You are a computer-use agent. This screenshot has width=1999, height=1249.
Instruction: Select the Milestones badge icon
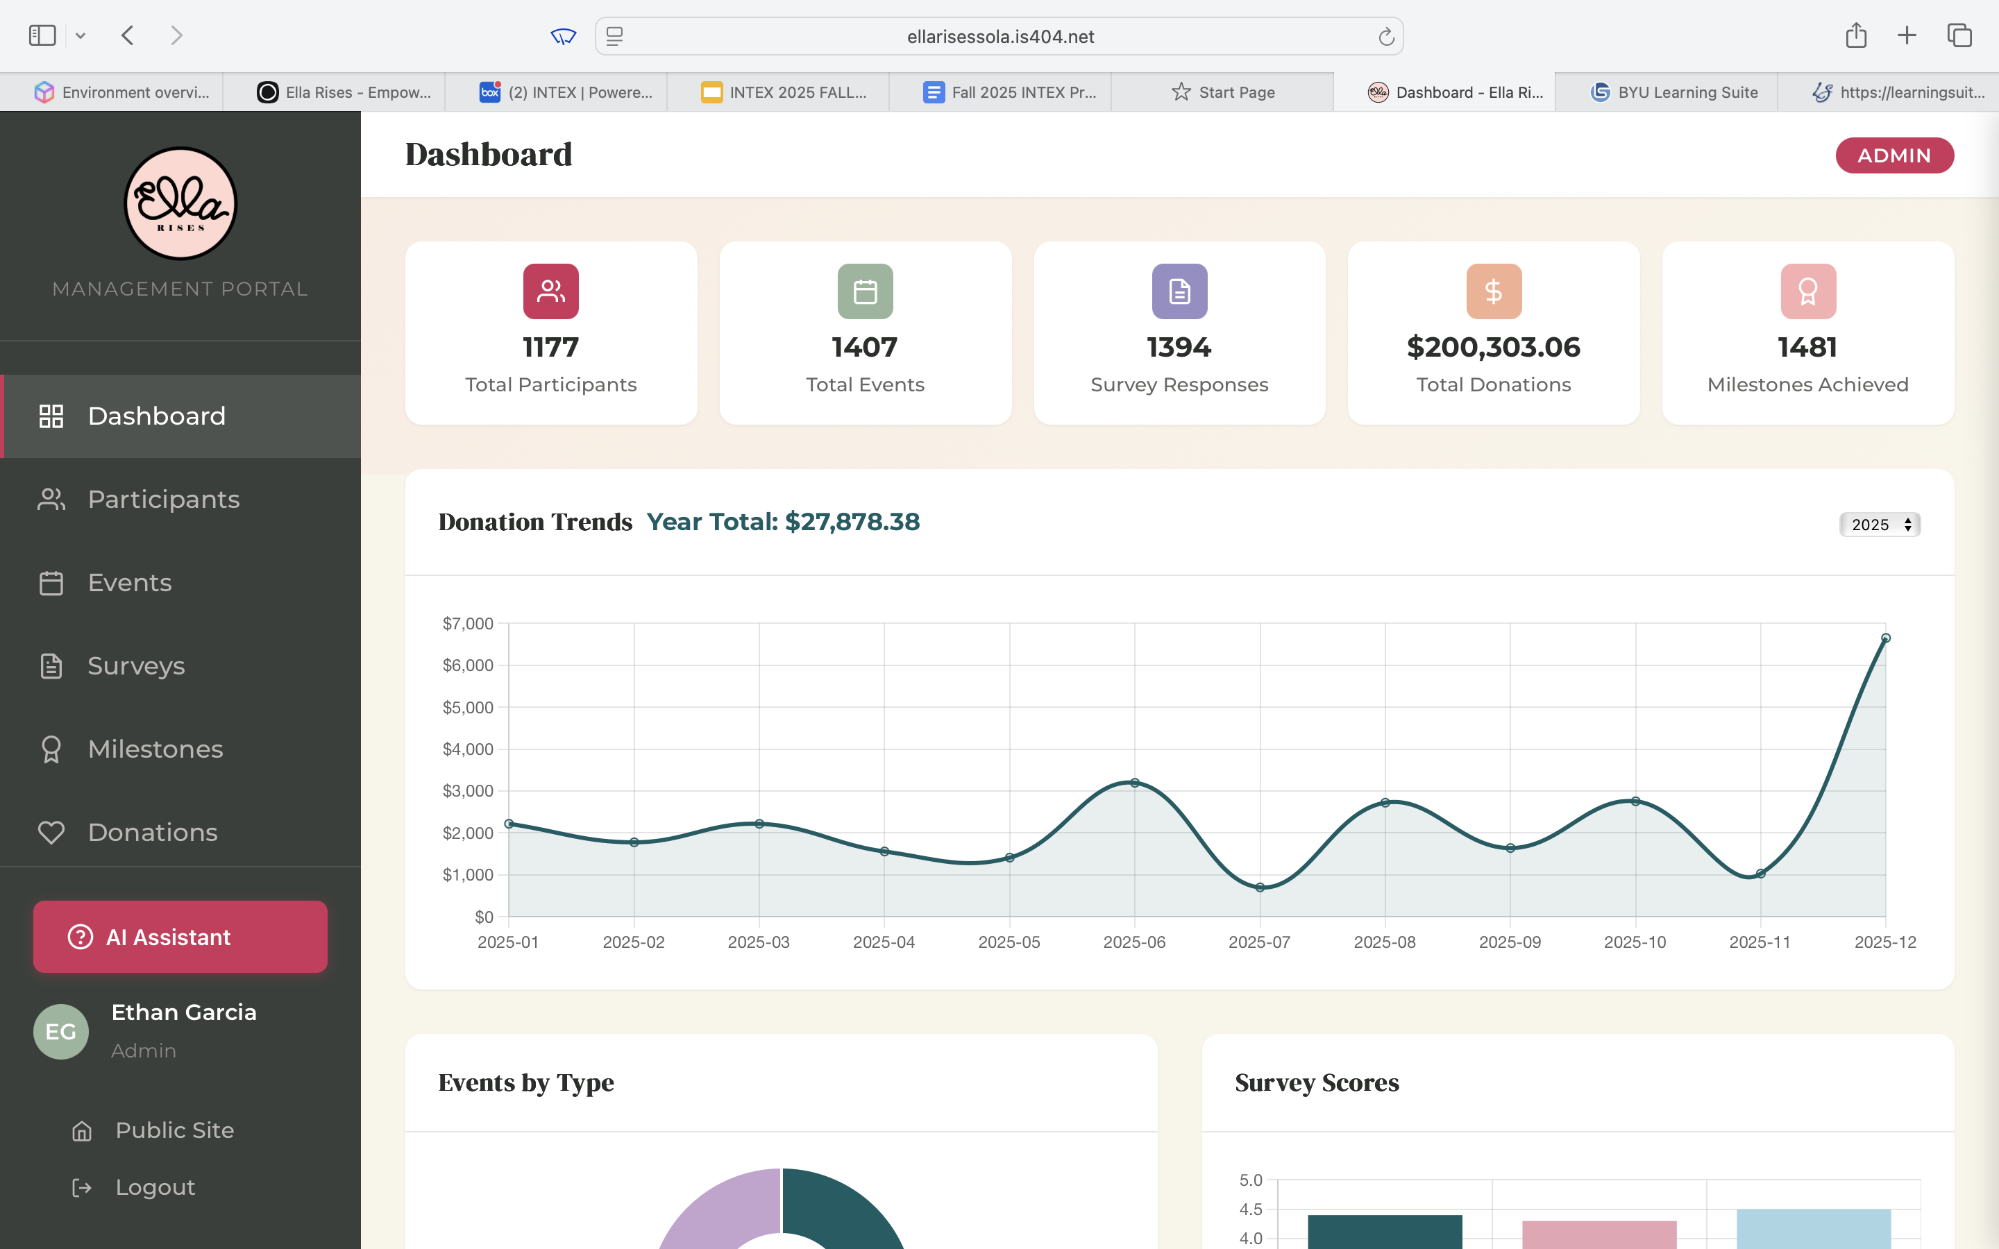[51, 749]
